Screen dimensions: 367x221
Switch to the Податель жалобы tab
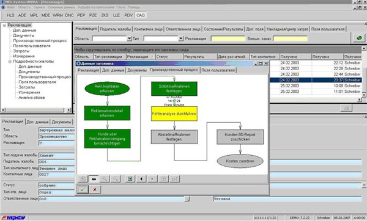(x=116, y=29)
